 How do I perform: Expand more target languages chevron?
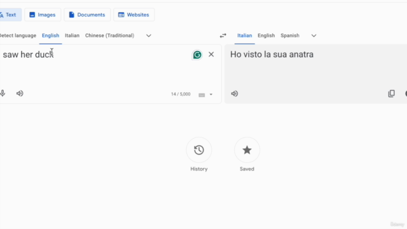(x=314, y=36)
